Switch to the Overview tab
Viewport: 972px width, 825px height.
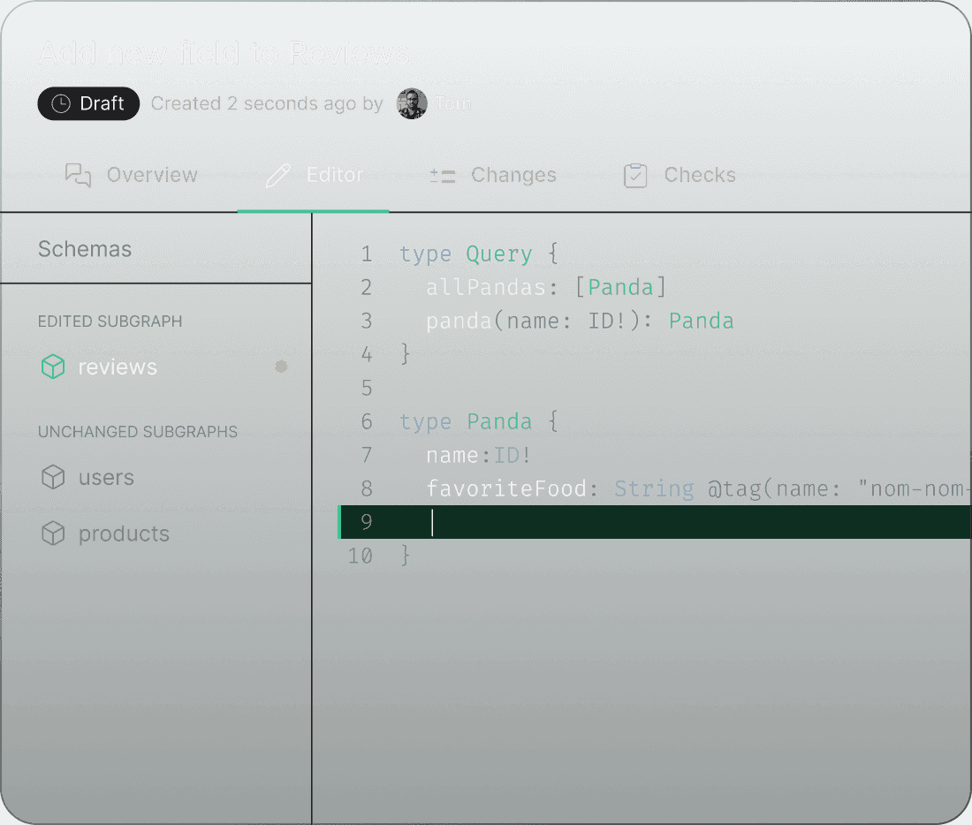point(151,175)
